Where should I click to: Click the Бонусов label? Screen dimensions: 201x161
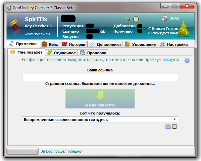[x=70, y=37]
